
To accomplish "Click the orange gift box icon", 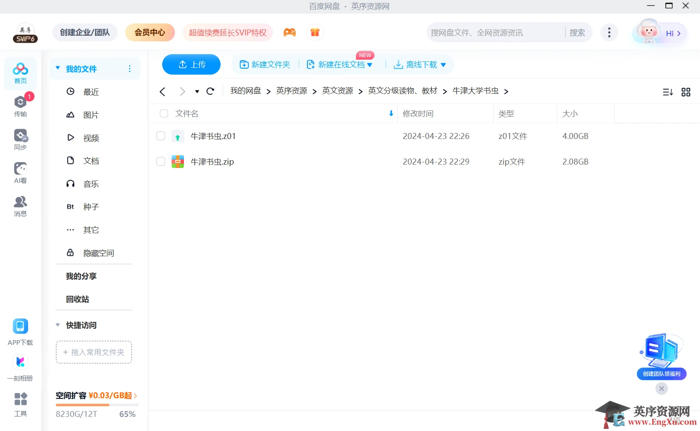I will 315,32.
